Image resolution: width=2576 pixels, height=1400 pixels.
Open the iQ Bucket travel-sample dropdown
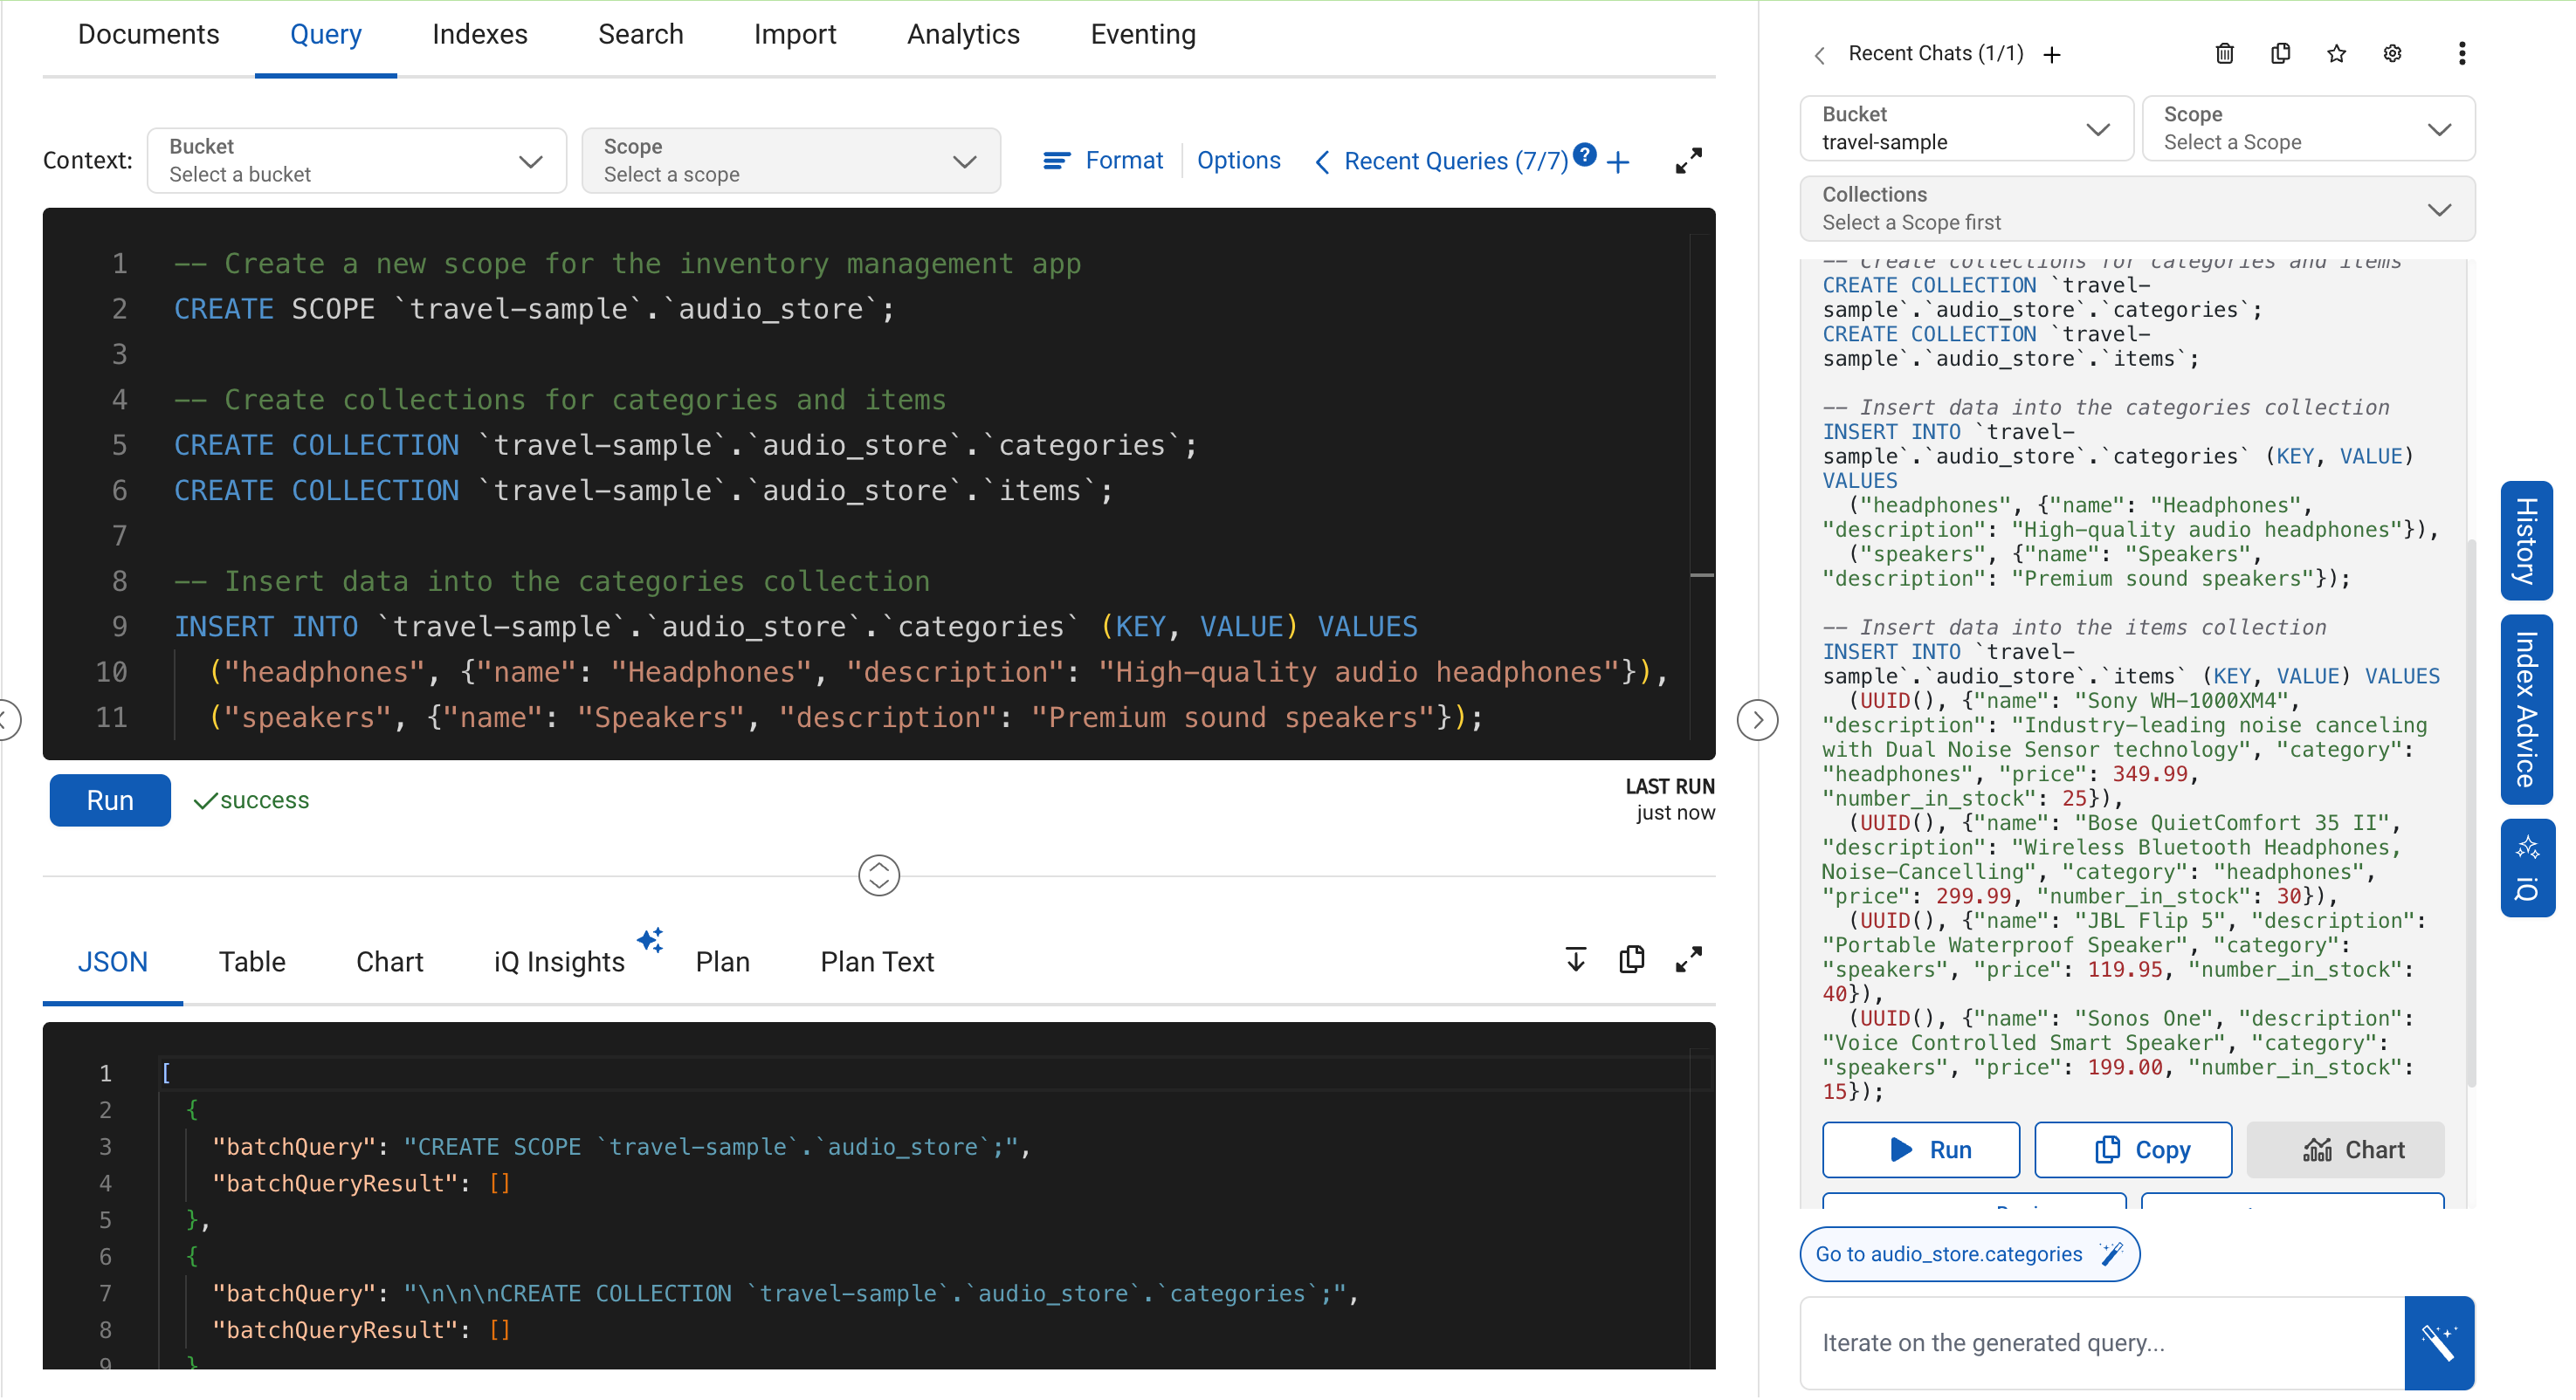pyautogui.click(x=1966, y=128)
